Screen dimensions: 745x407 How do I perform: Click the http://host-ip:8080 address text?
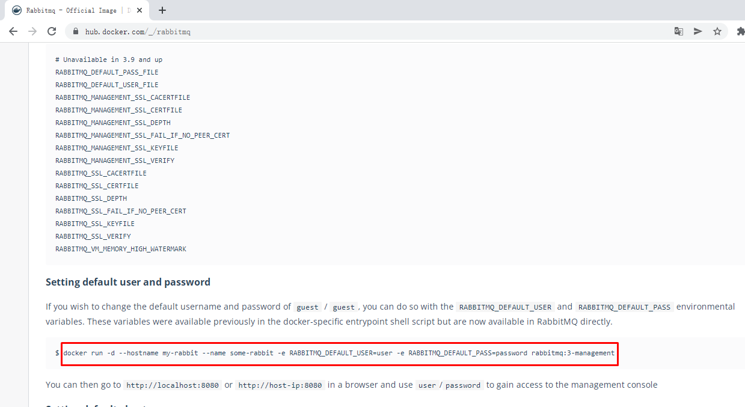tap(280, 385)
